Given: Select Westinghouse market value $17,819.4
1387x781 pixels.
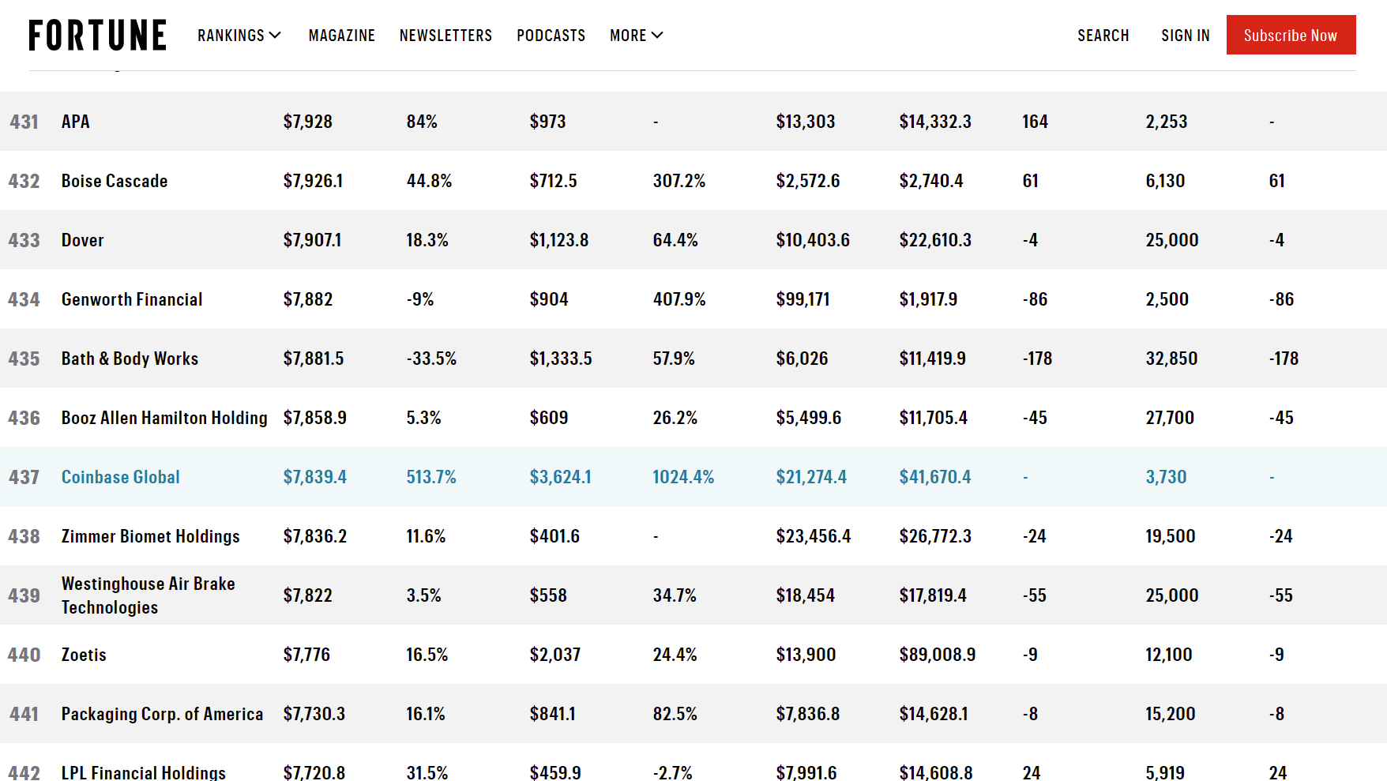Looking at the screenshot, I should [933, 595].
